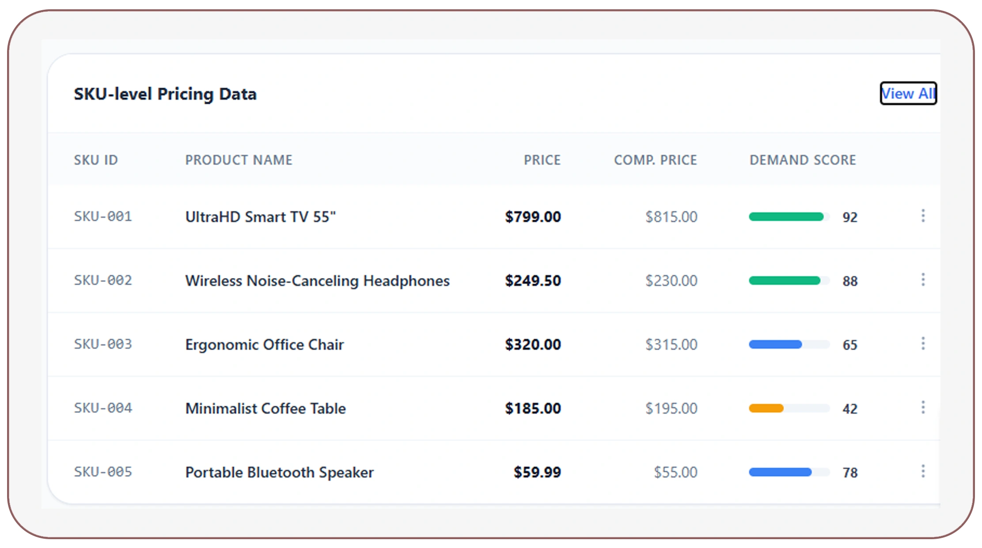Click the PRICE column header

click(x=542, y=160)
